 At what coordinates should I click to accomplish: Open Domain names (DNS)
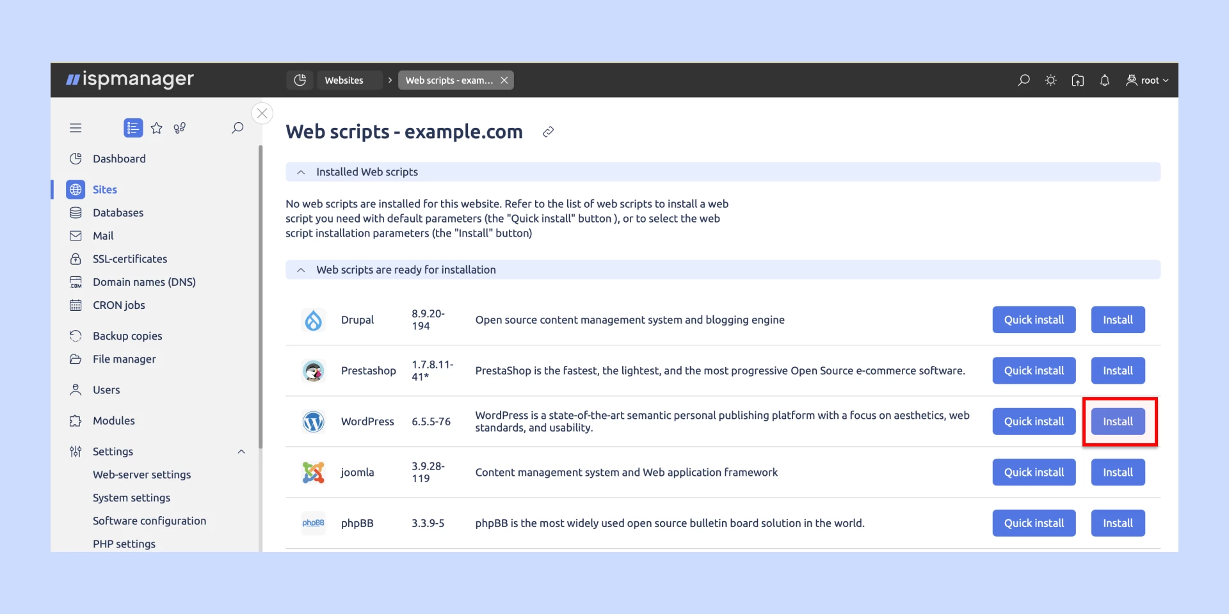point(144,282)
